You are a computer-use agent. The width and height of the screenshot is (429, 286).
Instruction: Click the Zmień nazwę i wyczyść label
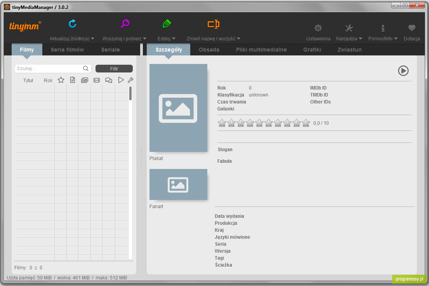pyautogui.click(x=211, y=39)
